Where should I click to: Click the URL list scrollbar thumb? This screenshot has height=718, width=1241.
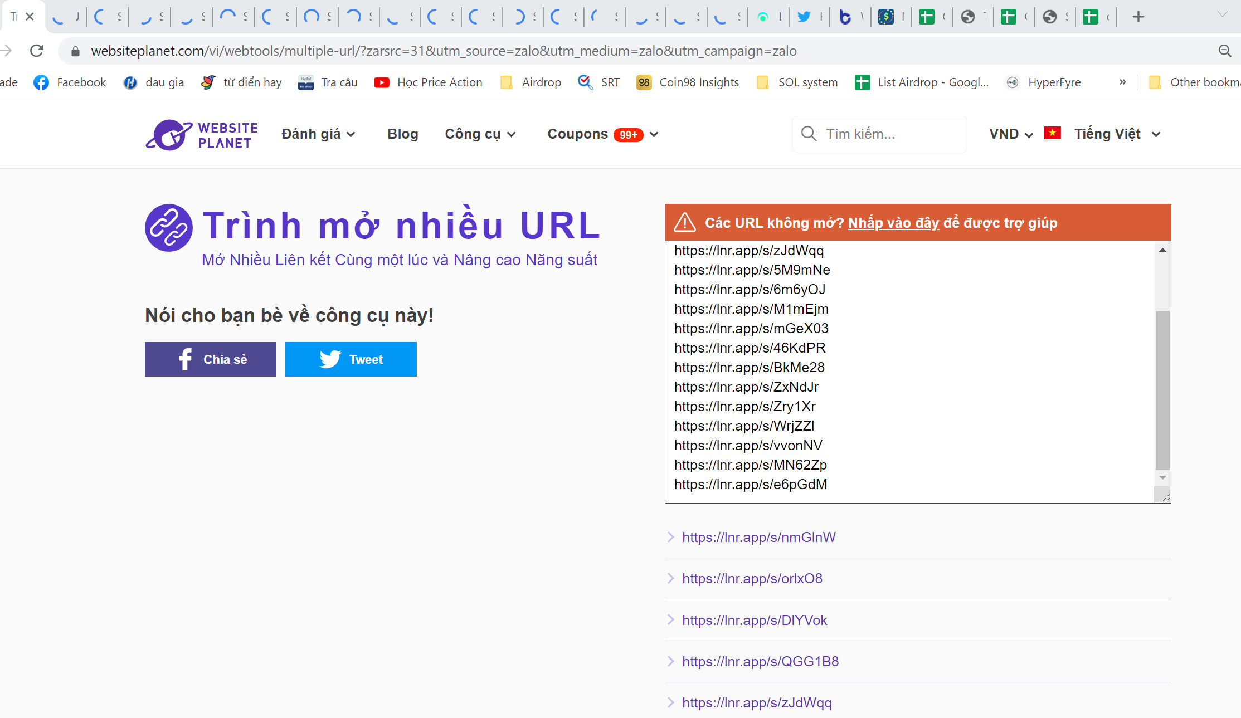(1162, 390)
